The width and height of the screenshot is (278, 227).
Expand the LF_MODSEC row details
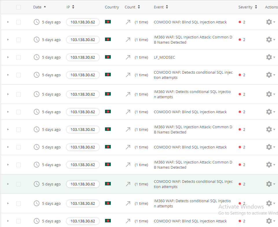coord(8,57)
